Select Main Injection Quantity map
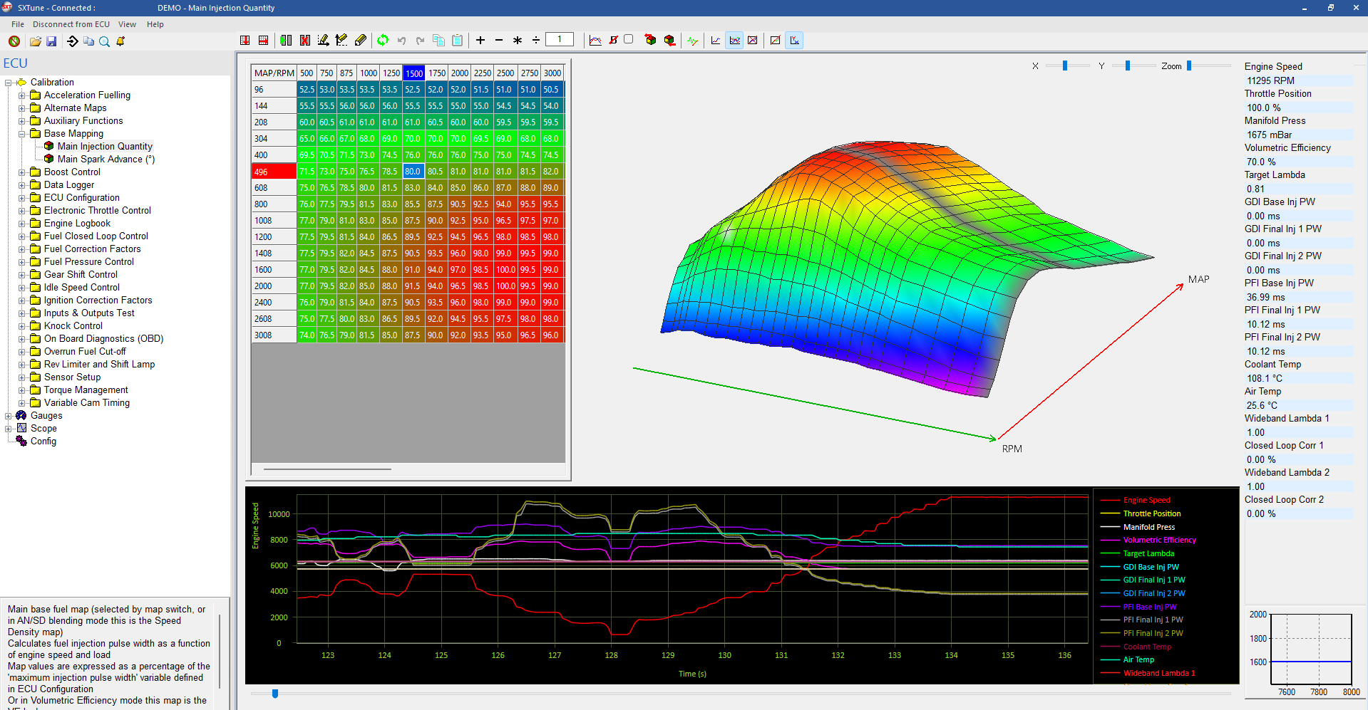This screenshot has height=710, width=1368. click(x=105, y=147)
